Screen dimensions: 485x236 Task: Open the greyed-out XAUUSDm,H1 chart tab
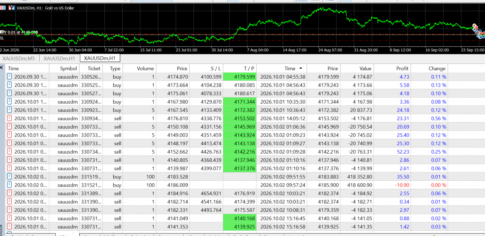point(59,58)
